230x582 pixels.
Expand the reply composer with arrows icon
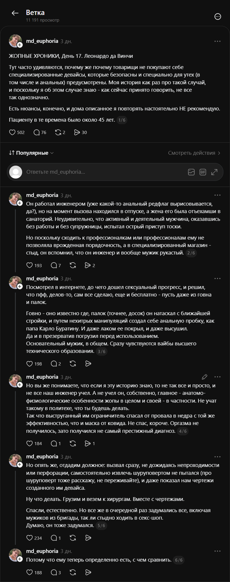214,172
